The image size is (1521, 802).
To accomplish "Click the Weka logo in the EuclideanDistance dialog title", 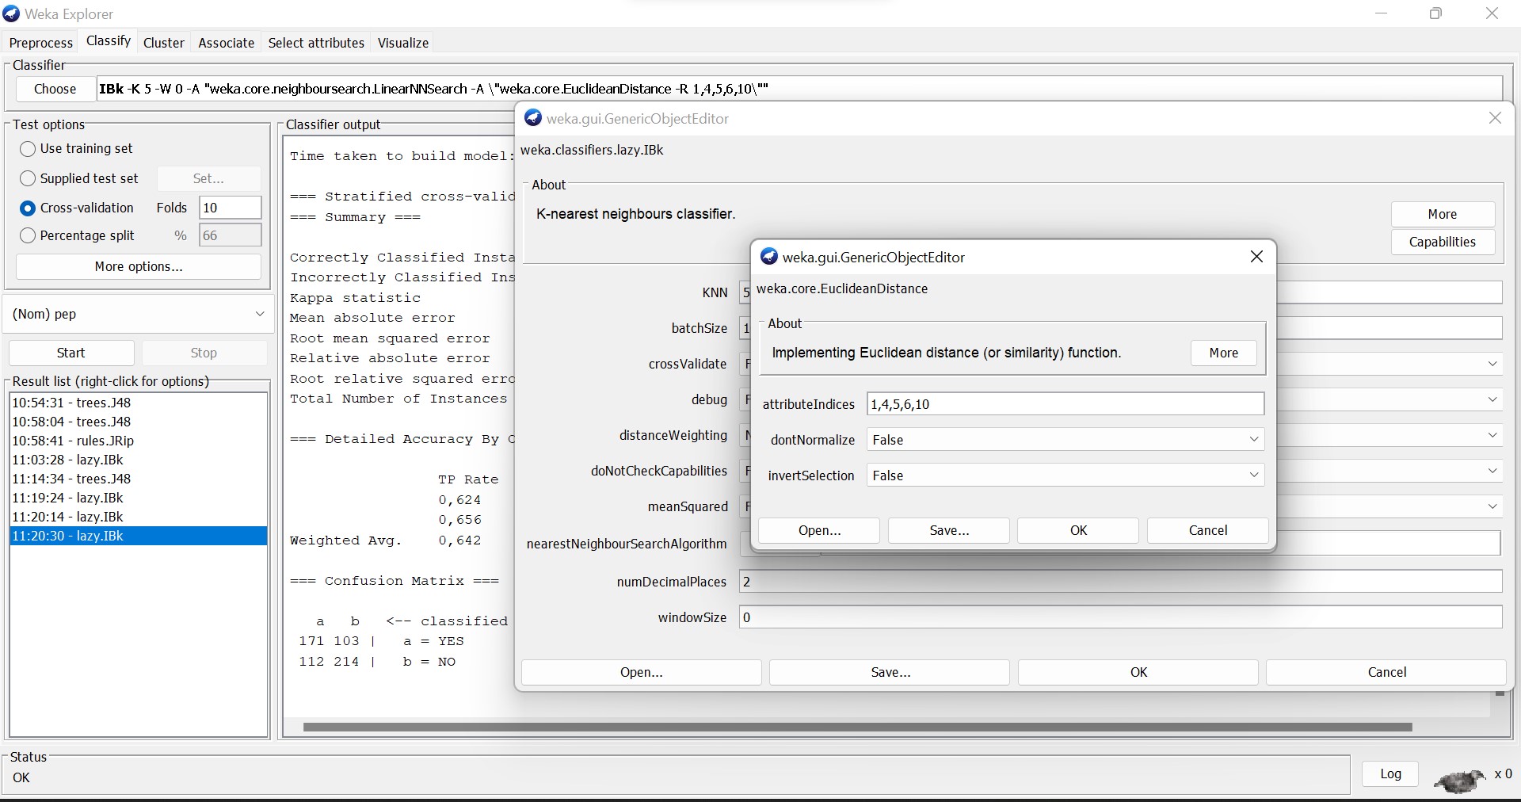I will 768,257.
